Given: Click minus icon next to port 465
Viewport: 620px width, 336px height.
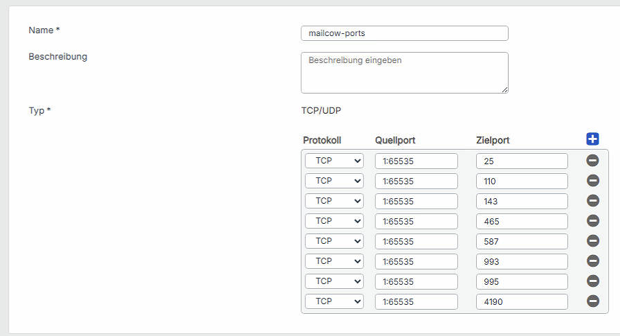Looking at the screenshot, I should (593, 221).
